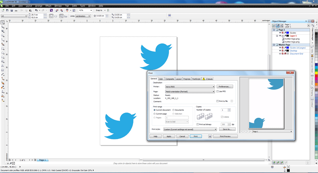Image resolution: width=318 pixels, height=173 pixels.
Task: Toggle eye visibility of Guides layer on Page 1
Action: (280, 33)
